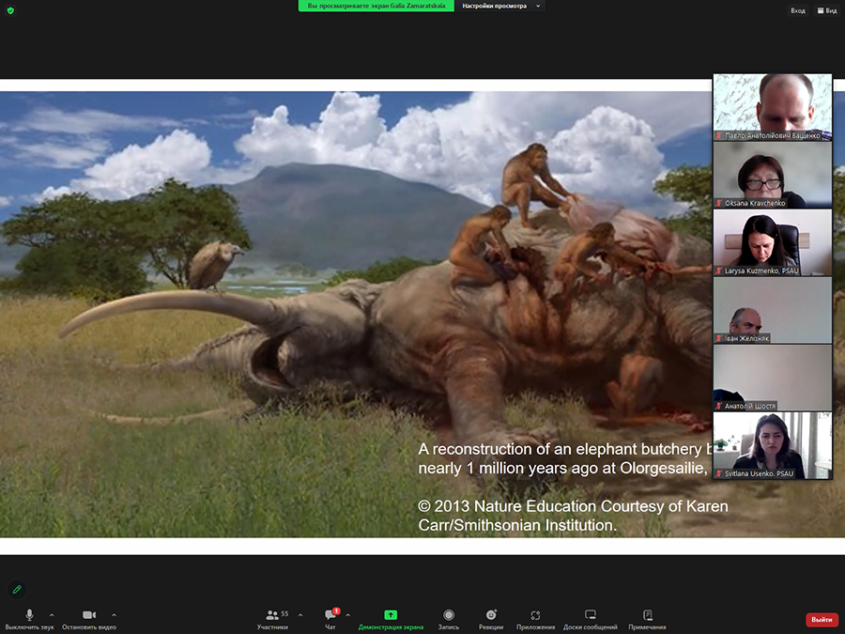845x634 pixels.
Task: Click the 'Carr/Smithsonian Institution.' credit line
Action: (516, 525)
